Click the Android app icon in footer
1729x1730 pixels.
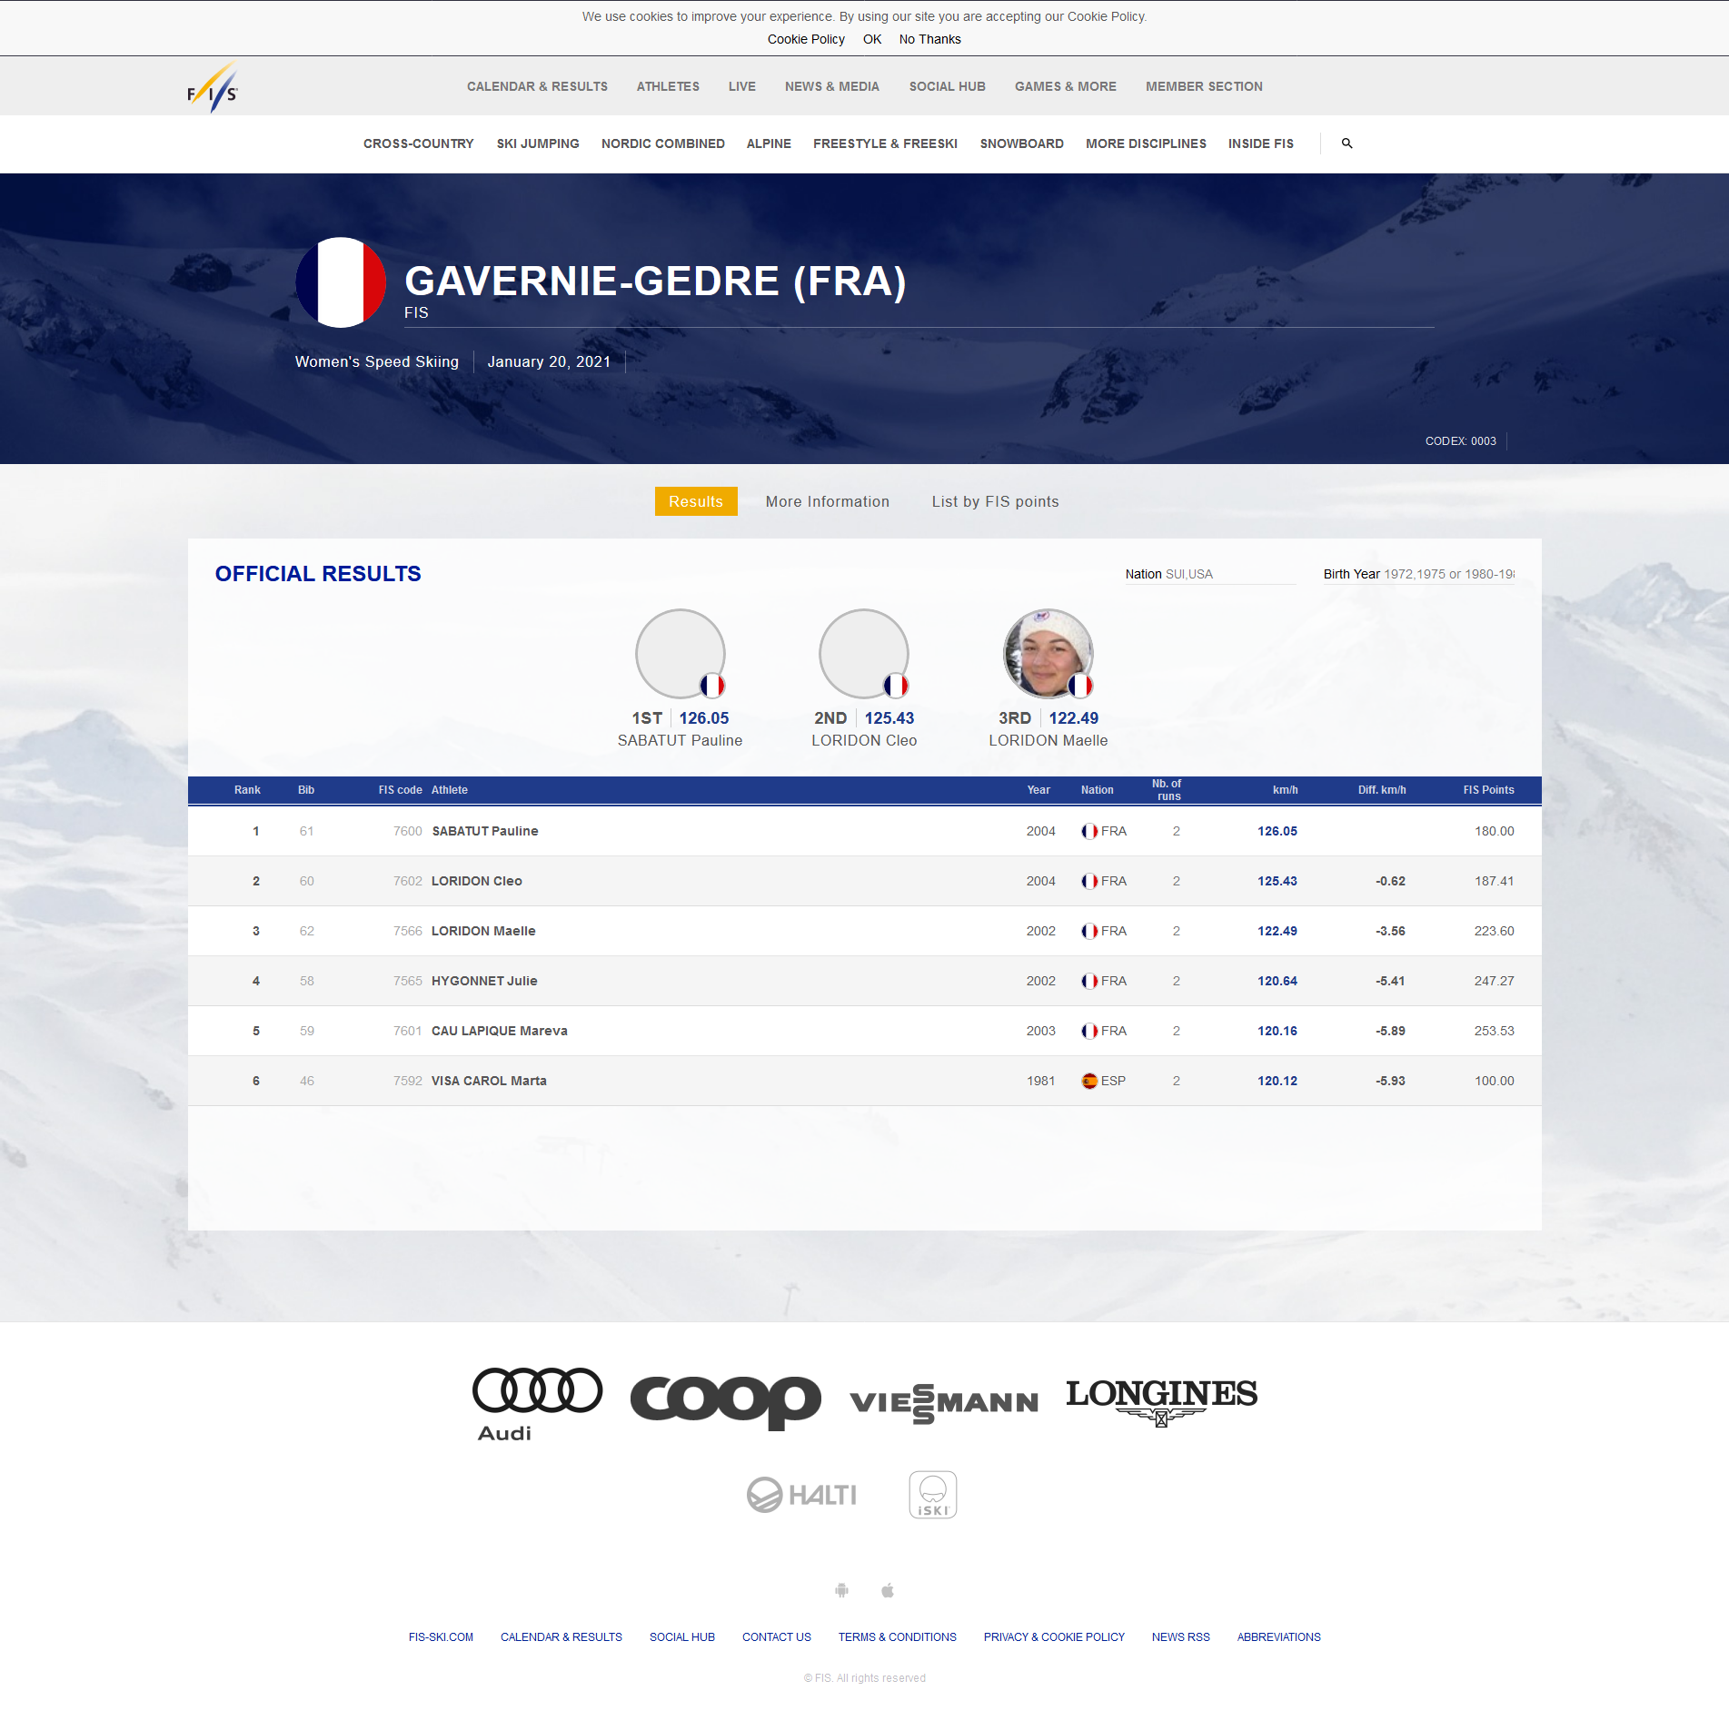coord(841,1590)
